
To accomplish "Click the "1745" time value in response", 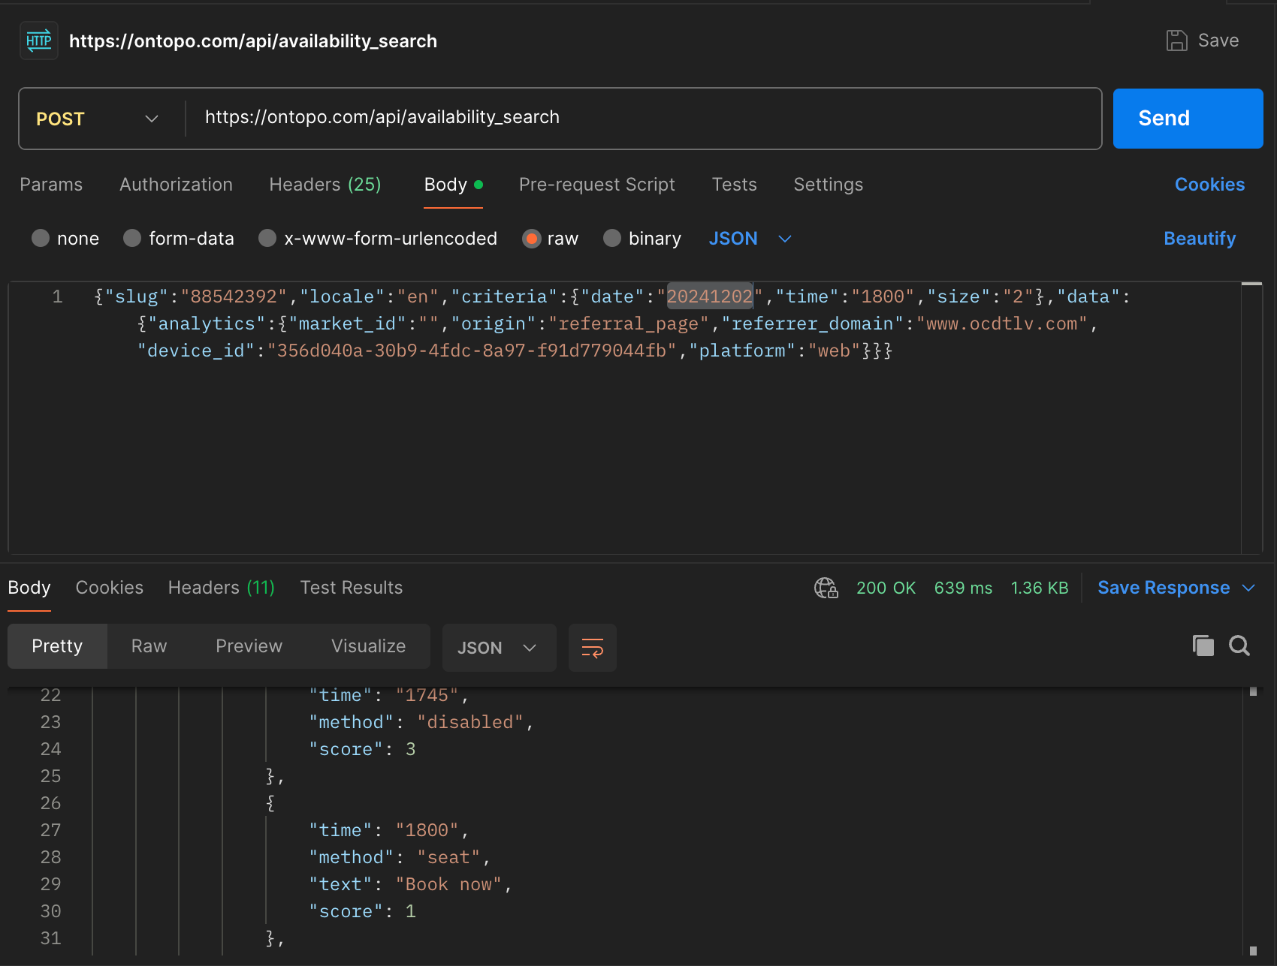I will click(427, 695).
